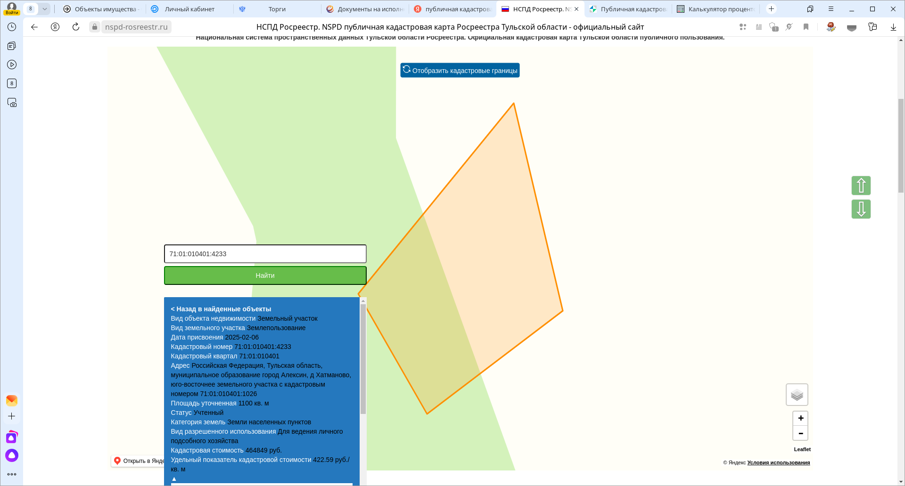Open Yandex Mail icon in sidebar

pos(12,400)
